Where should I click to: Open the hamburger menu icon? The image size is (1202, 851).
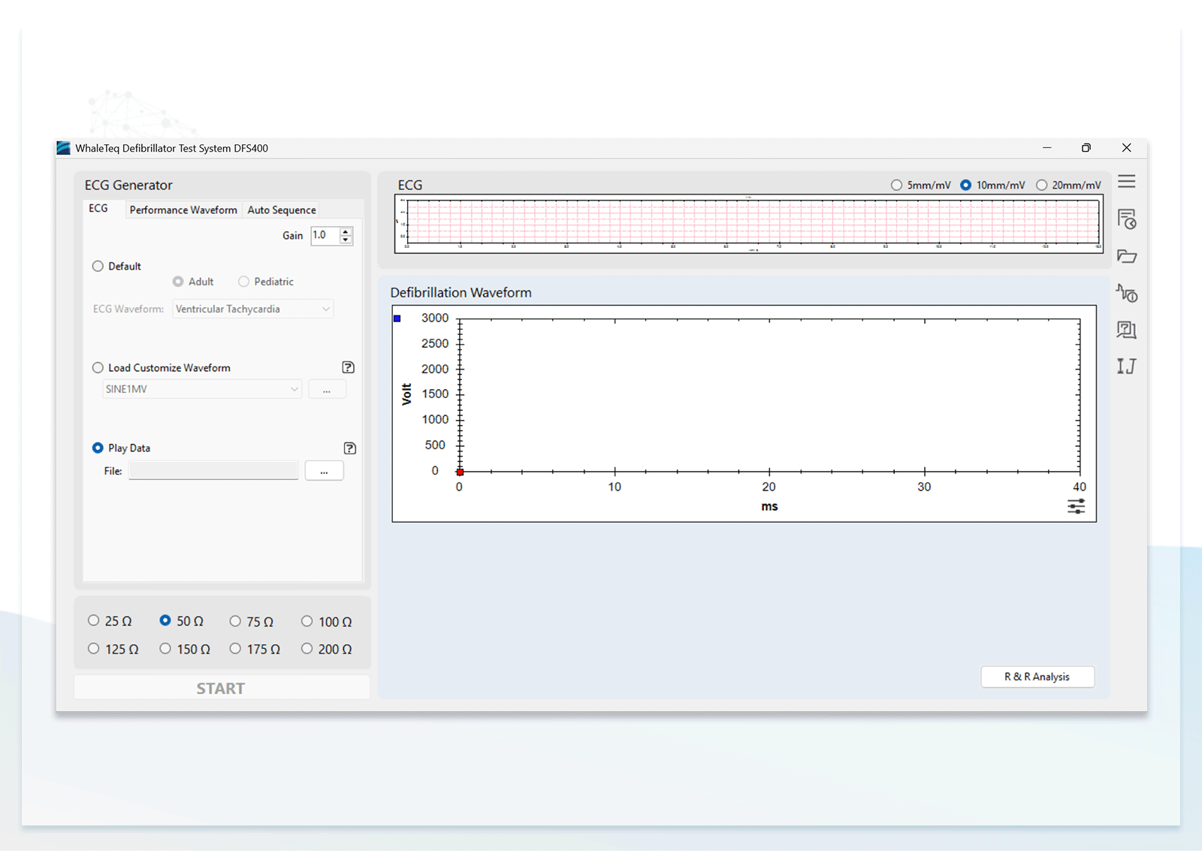coord(1126,182)
